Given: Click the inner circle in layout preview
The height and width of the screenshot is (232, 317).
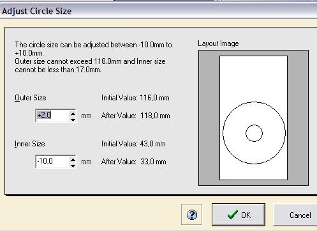Looking at the screenshot, I should pos(254,133).
